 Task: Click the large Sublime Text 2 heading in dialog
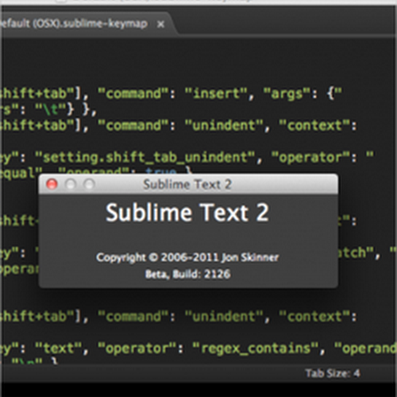(x=187, y=213)
